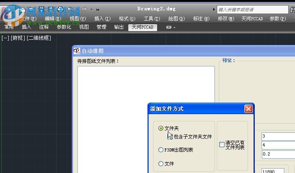Open the 格式(O) menu
Image resolution: width=295 pixels, height=173 pixels.
tap(127, 19)
